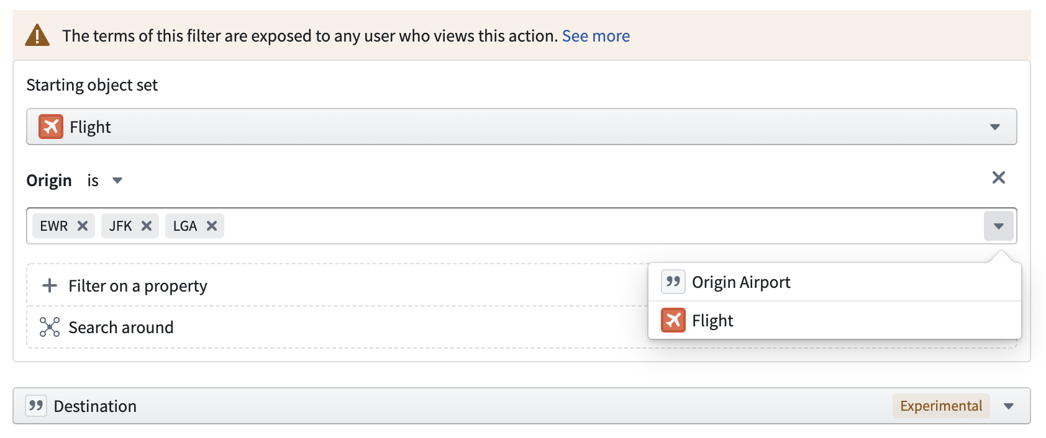Viewport: 1046px width, 438px height.
Task: Expand the Starting object set dropdown
Action: click(x=994, y=127)
